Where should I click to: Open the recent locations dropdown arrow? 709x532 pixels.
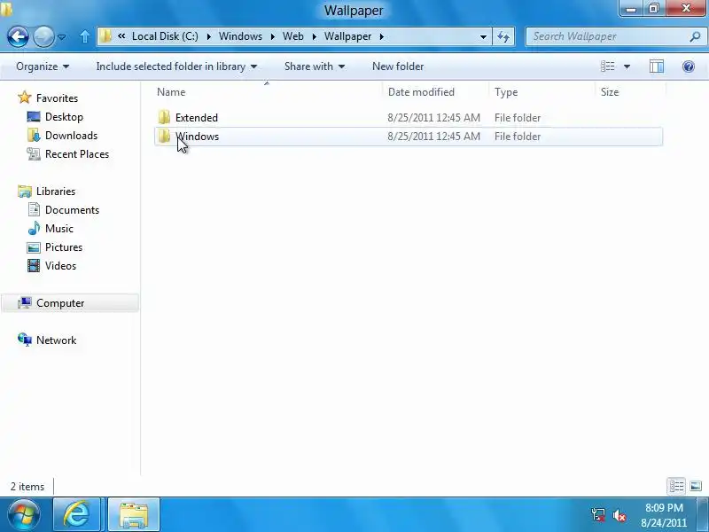[62, 37]
